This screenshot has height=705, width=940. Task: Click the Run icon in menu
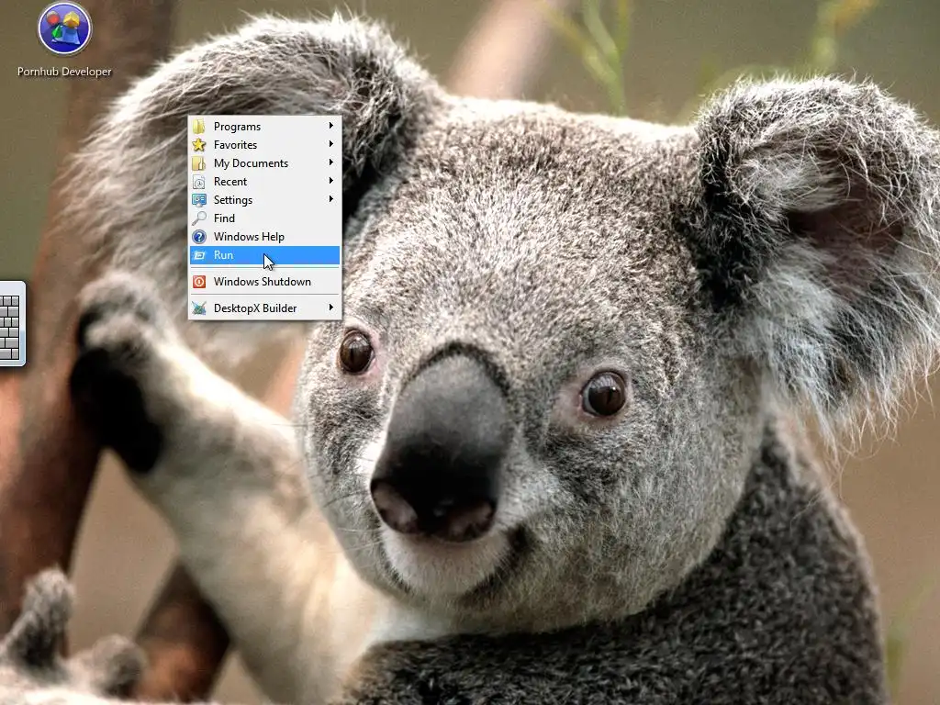(x=199, y=255)
